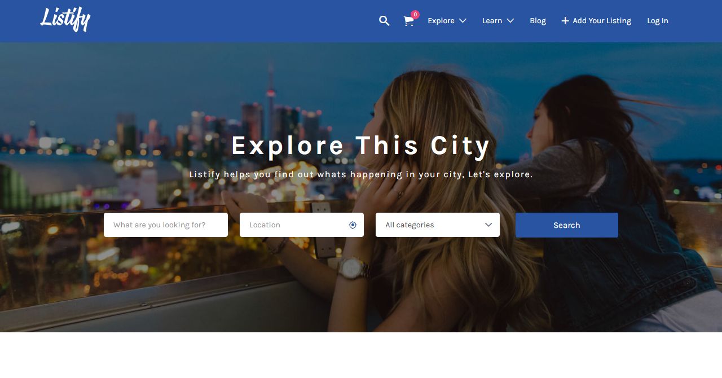This screenshot has height=378, width=722.
Task: Expand the chevron next to Explore
Action: (463, 21)
